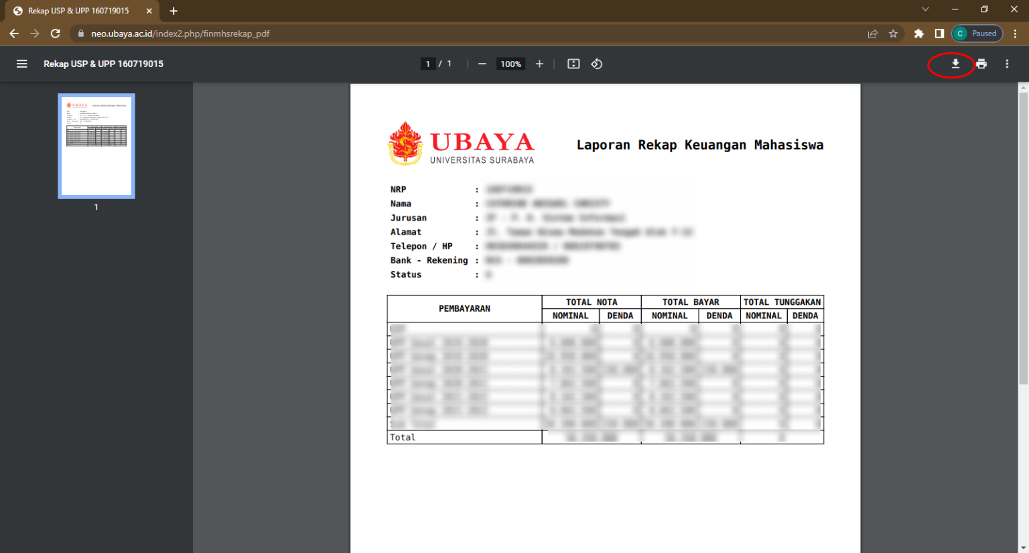Click the Paused profile sync button

(x=977, y=33)
